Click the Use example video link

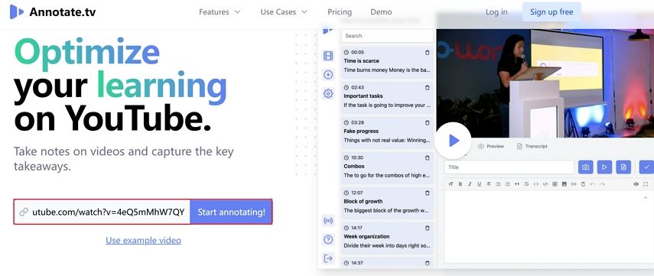click(x=144, y=241)
